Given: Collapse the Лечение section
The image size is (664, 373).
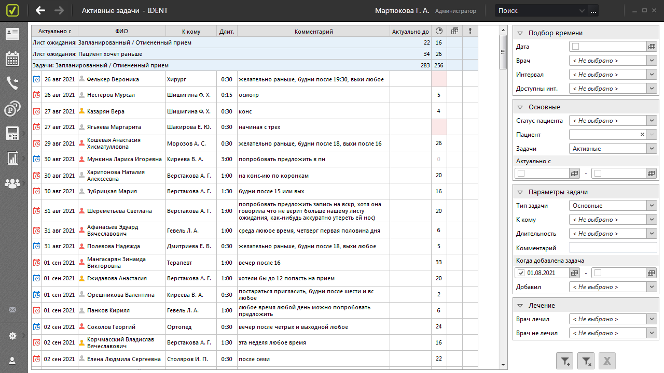Looking at the screenshot, I should [x=520, y=306].
